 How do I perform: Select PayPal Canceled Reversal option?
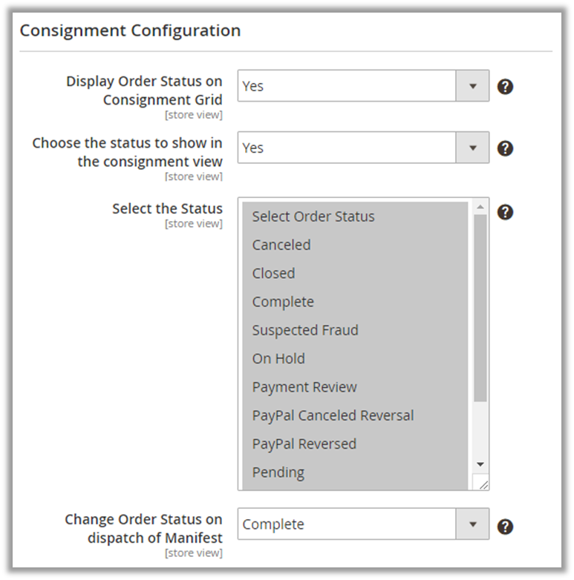(x=333, y=415)
